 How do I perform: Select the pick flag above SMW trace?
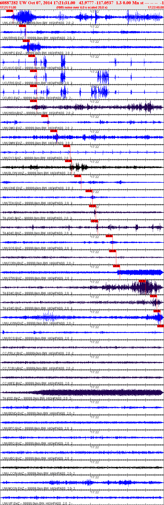[x=54, y=131]
